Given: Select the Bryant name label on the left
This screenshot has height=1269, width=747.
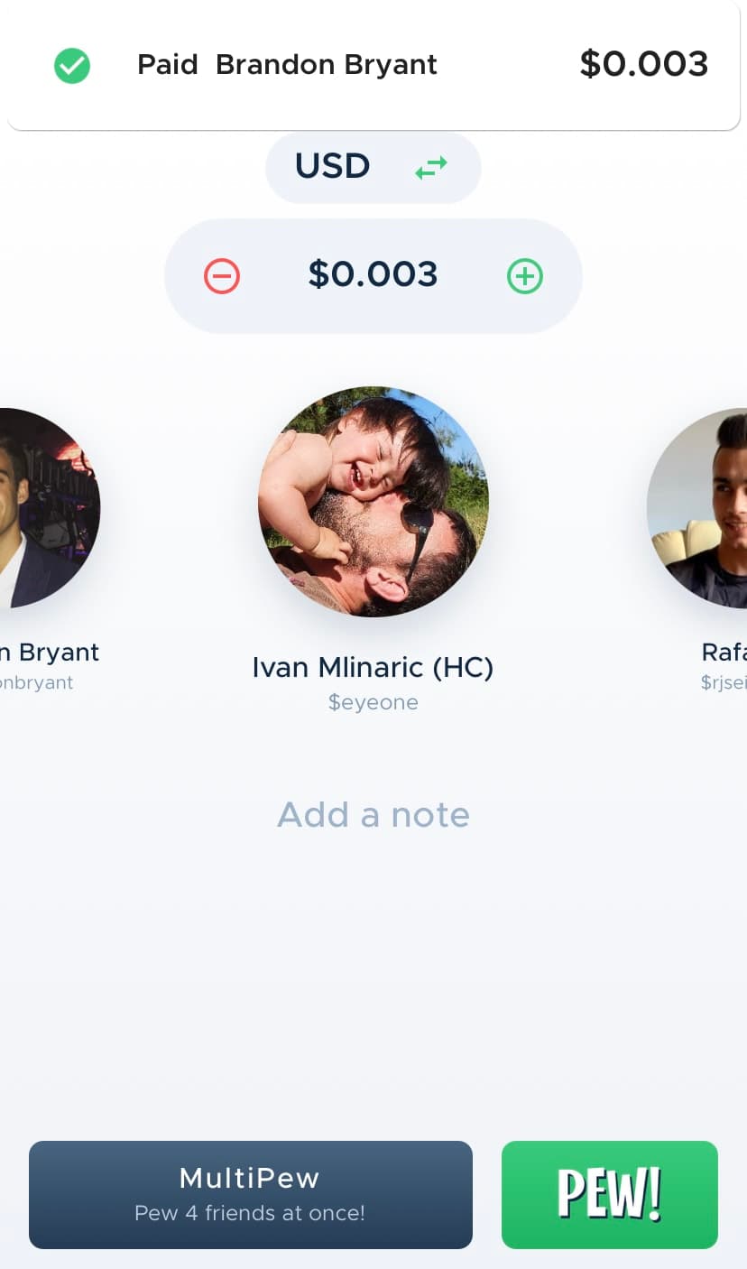Looking at the screenshot, I should [50, 652].
